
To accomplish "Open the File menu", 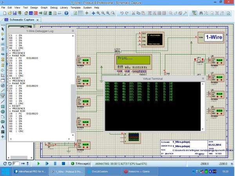I will click(x=3, y=7).
